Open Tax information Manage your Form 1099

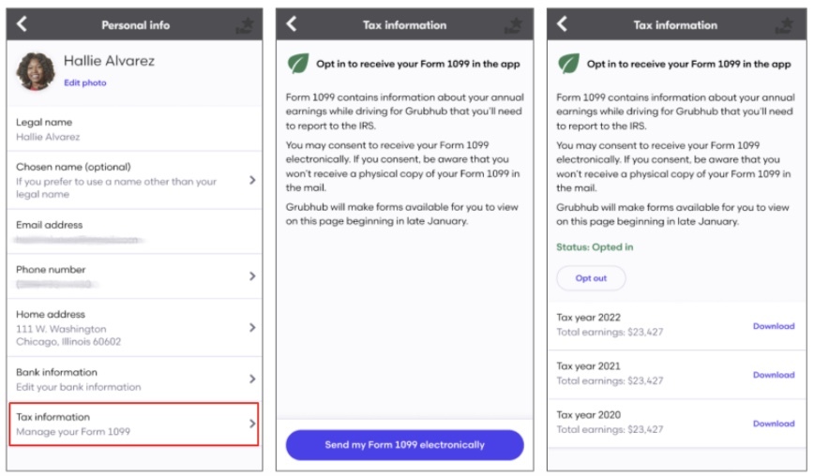tap(134, 424)
